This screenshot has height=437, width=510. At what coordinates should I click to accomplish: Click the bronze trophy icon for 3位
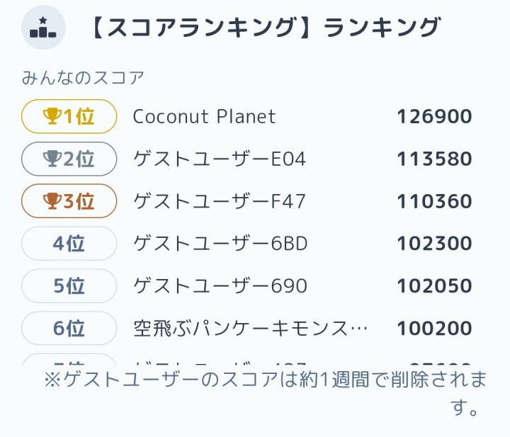(x=52, y=201)
